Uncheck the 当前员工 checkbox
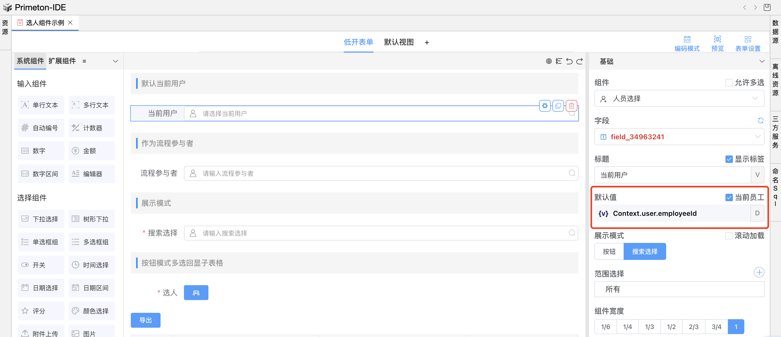781x337 pixels. click(729, 197)
